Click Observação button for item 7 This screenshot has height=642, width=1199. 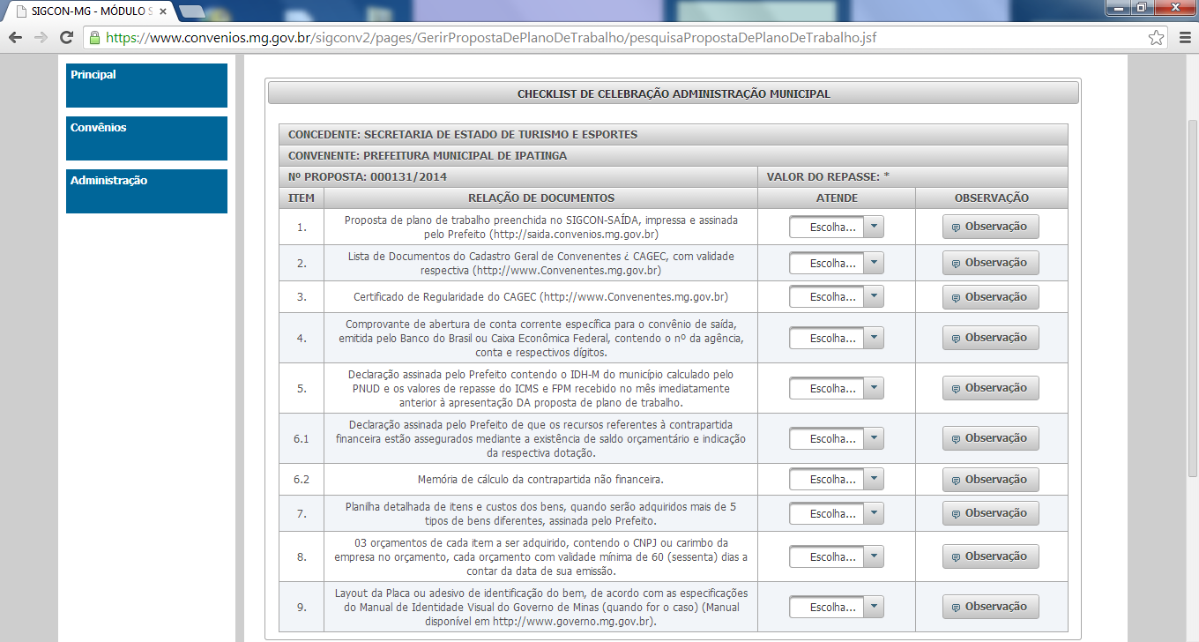[990, 513]
